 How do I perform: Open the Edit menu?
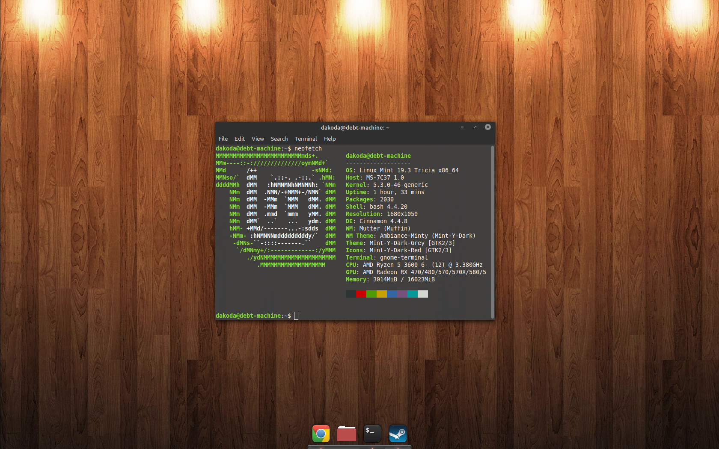(x=239, y=139)
